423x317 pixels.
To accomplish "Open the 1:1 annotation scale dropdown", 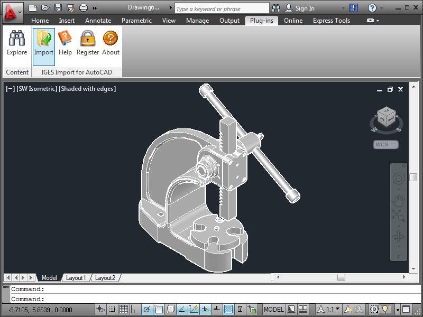I will coord(333,309).
